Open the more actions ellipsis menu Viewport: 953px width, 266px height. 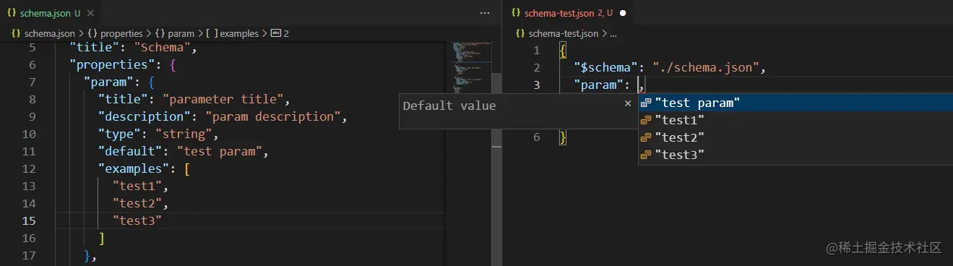click(x=485, y=13)
